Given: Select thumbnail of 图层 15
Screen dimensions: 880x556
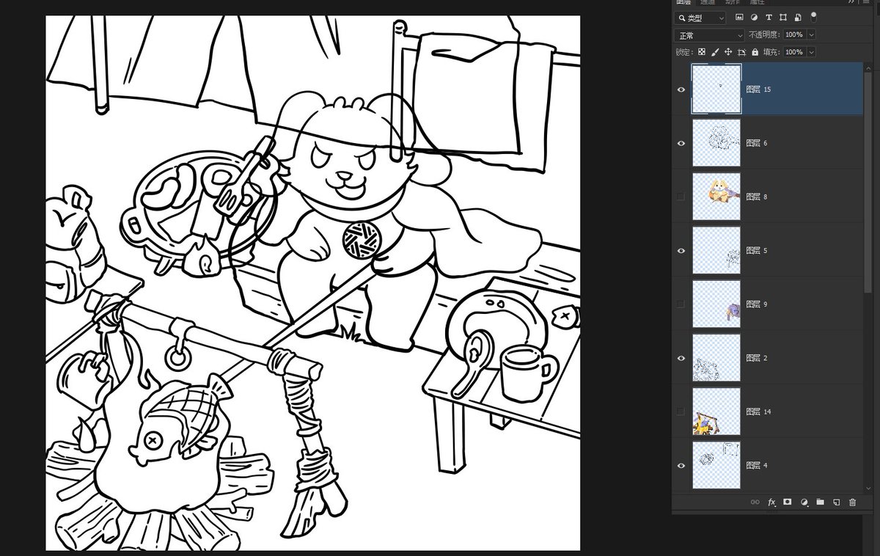Looking at the screenshot, I should coord(716,89).
